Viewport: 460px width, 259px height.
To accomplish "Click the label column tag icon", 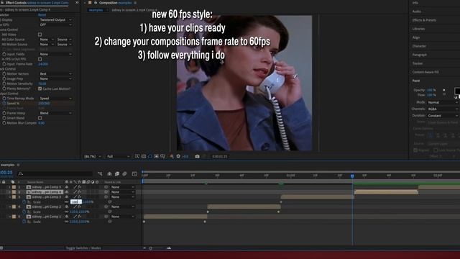I will tap(13, 182).
